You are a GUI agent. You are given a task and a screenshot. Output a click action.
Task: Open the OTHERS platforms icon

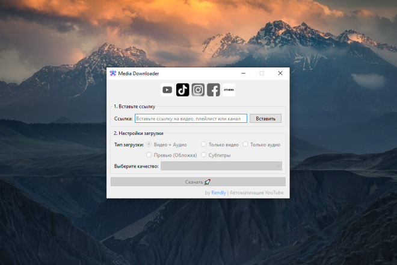pyautogui.click(x=229, y=90)
